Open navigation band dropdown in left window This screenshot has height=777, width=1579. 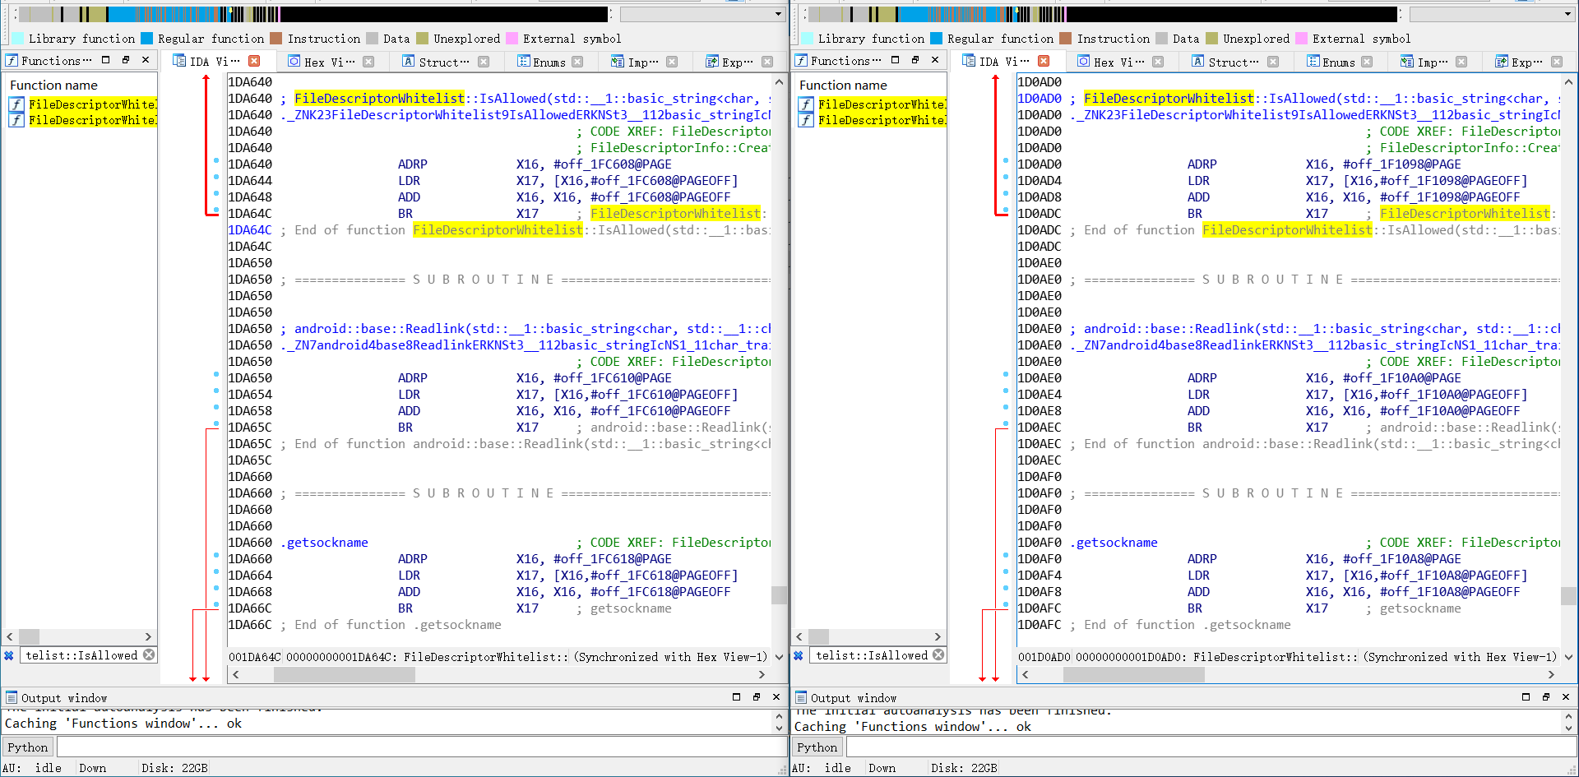778,14
